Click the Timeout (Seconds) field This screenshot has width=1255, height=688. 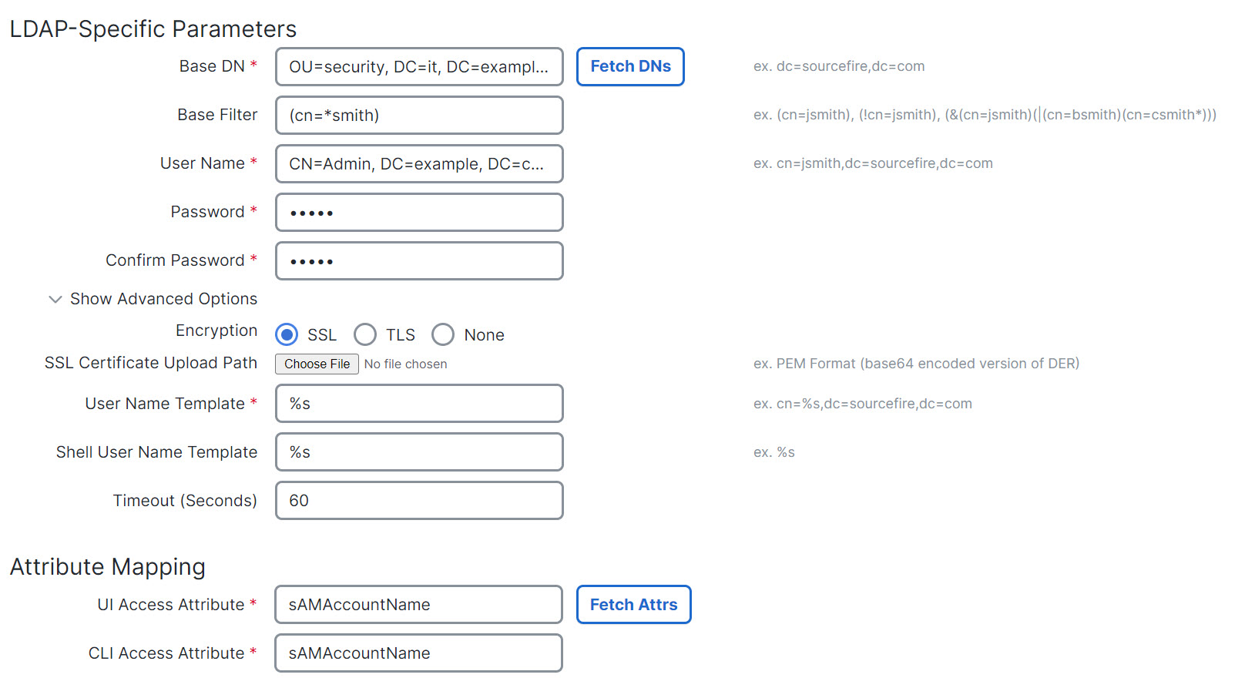(419, 501)
